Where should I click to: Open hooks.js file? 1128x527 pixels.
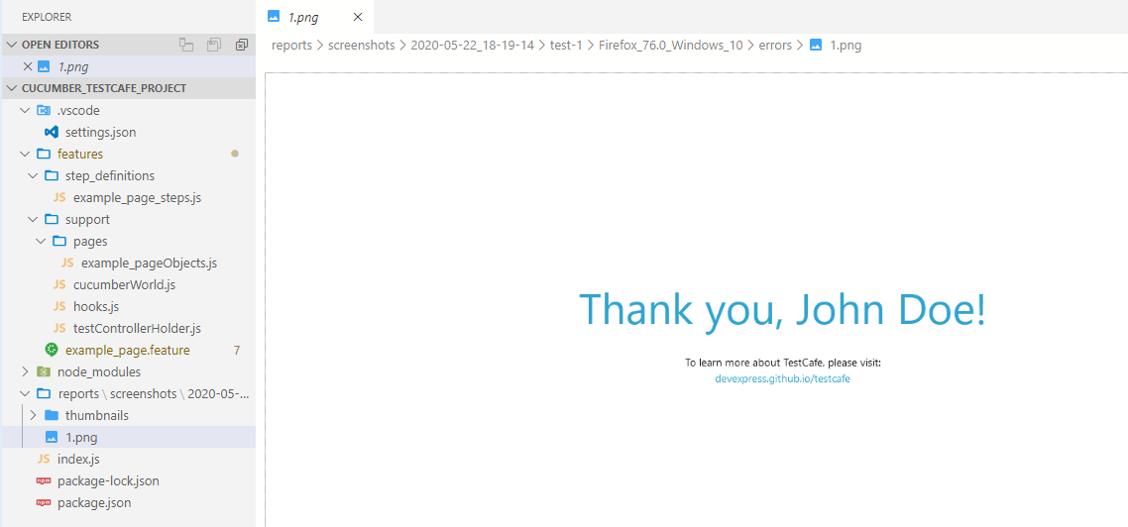[96, 306]
